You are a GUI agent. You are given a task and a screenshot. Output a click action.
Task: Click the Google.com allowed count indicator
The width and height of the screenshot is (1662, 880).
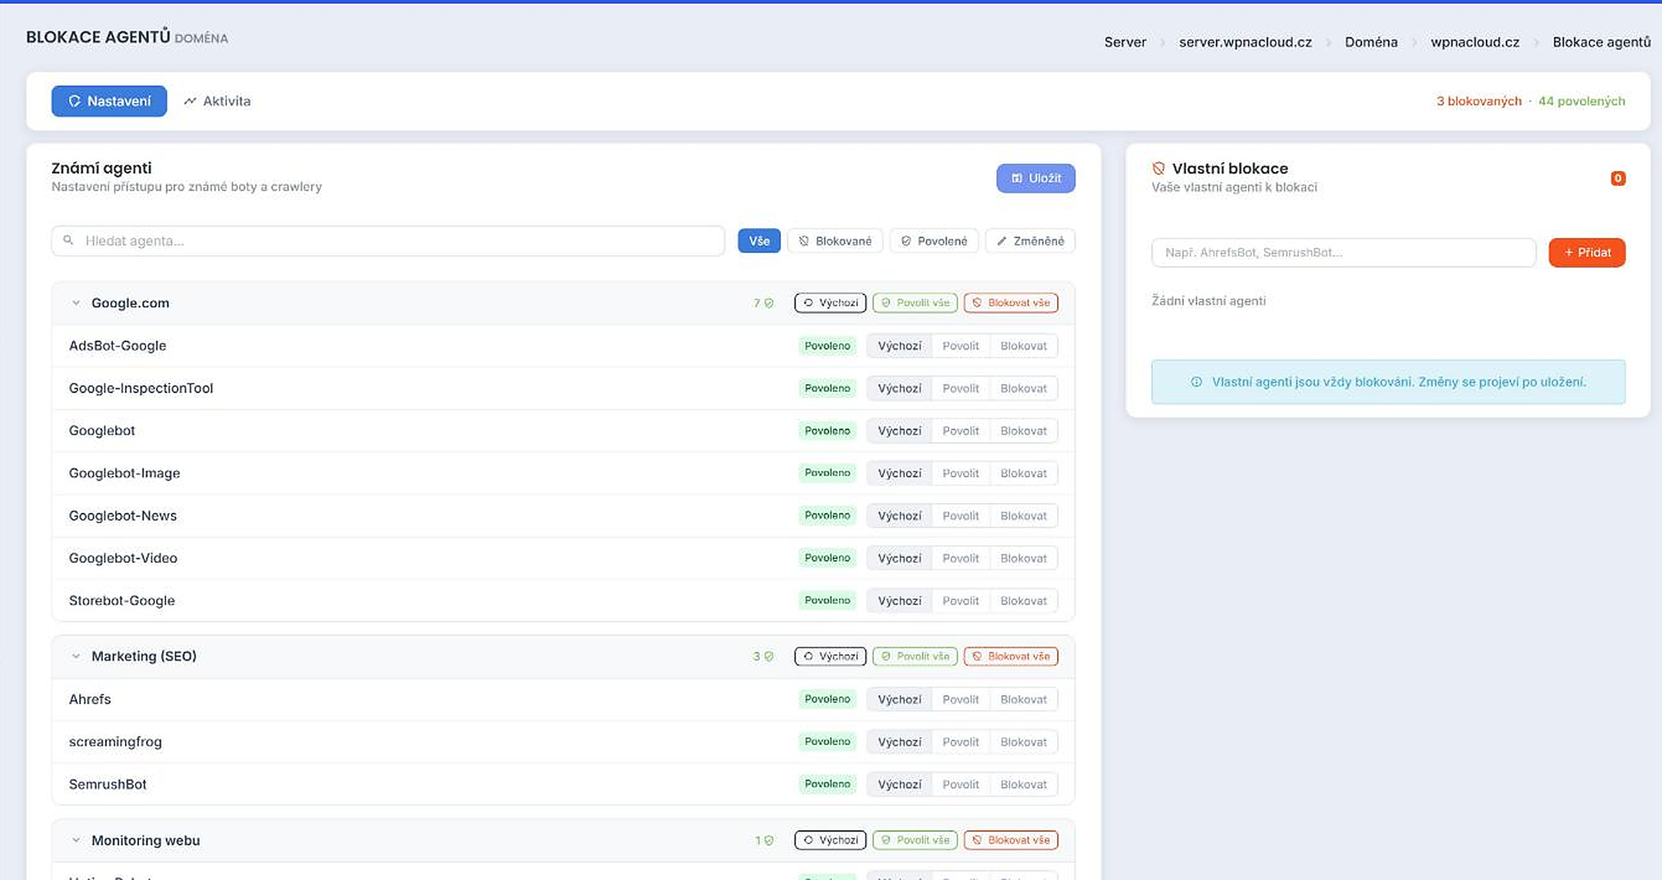pos(763,303)
